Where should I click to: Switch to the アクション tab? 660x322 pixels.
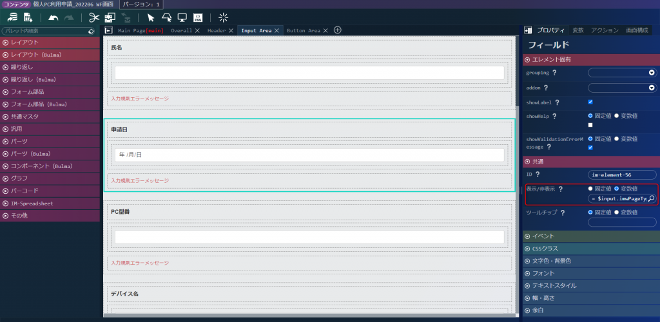tap(605, 30)
